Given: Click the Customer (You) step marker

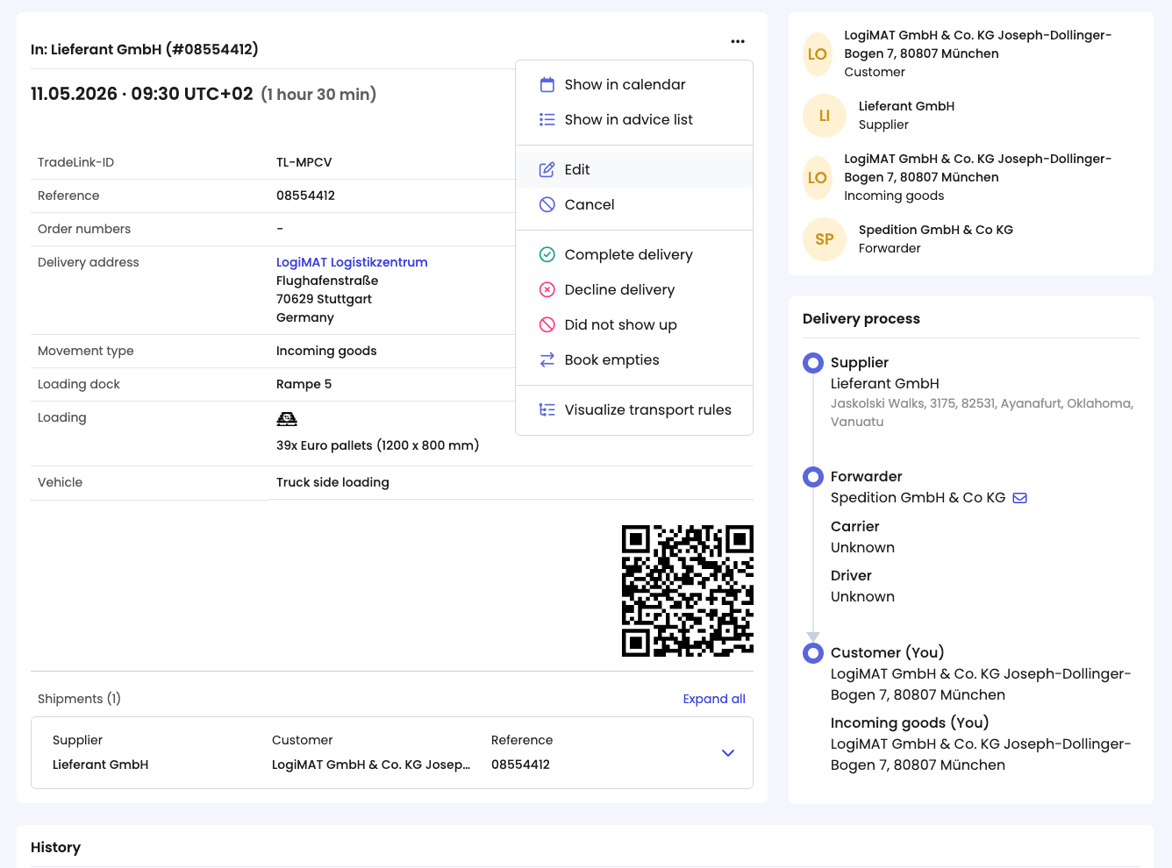Looking at the screenshot, I should (813, 653).
